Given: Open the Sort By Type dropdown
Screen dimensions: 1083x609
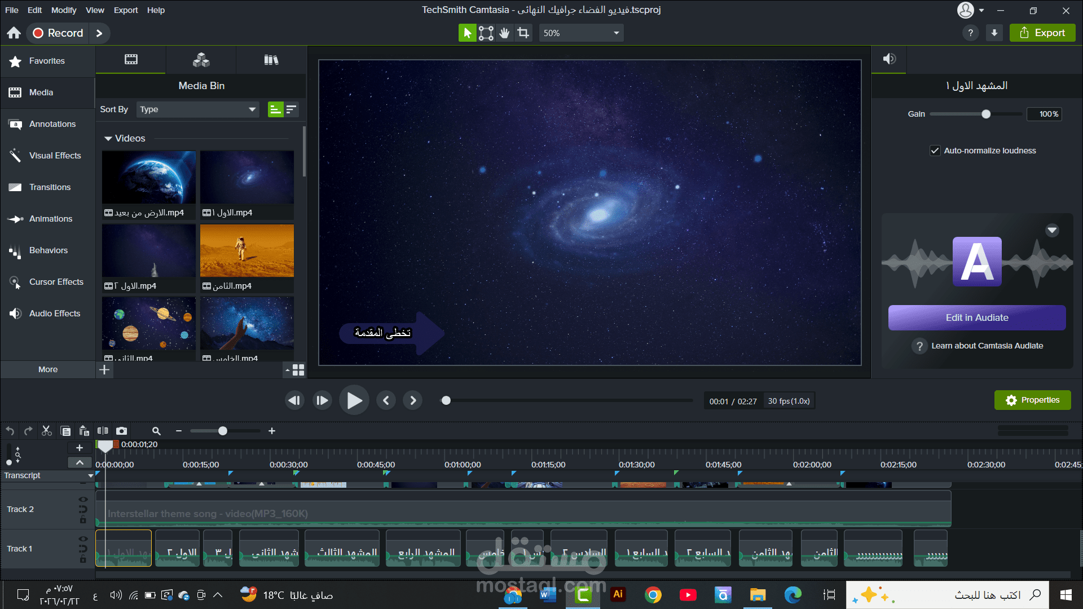Looking at the screenshot, I should 197,109.
